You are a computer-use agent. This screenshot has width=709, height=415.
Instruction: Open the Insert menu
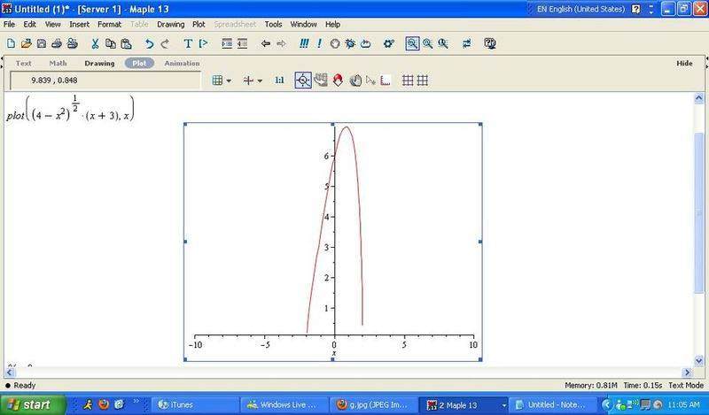click(79, 25)
